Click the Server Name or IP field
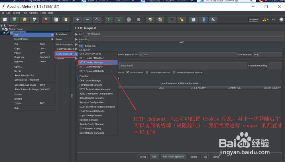This screenshot has height=162, width=285. point(187,55)
